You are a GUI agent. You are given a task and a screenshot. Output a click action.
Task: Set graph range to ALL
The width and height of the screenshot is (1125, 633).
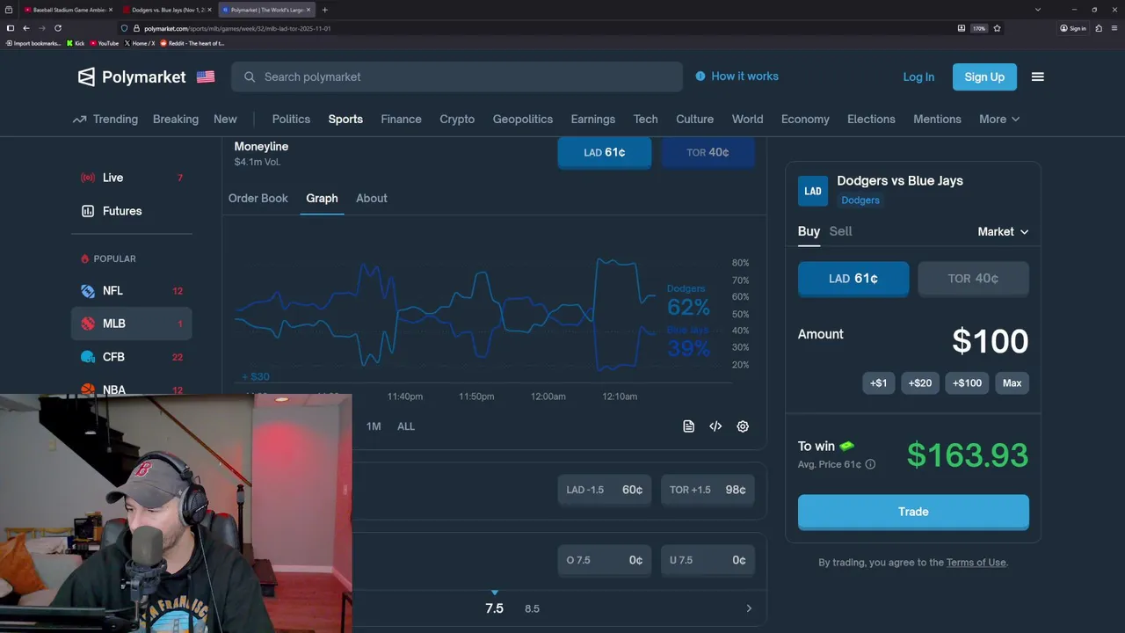click(405, 426)
